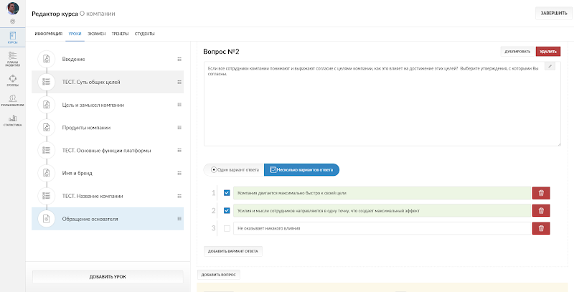Open the Статистика sidebar section
574x292 pixels.
(x=13, y=121)
